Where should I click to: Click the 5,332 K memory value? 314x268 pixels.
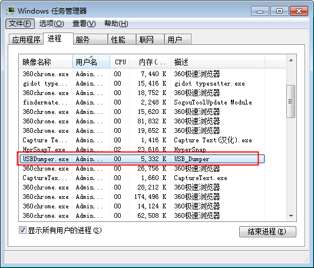pos(154,159)
